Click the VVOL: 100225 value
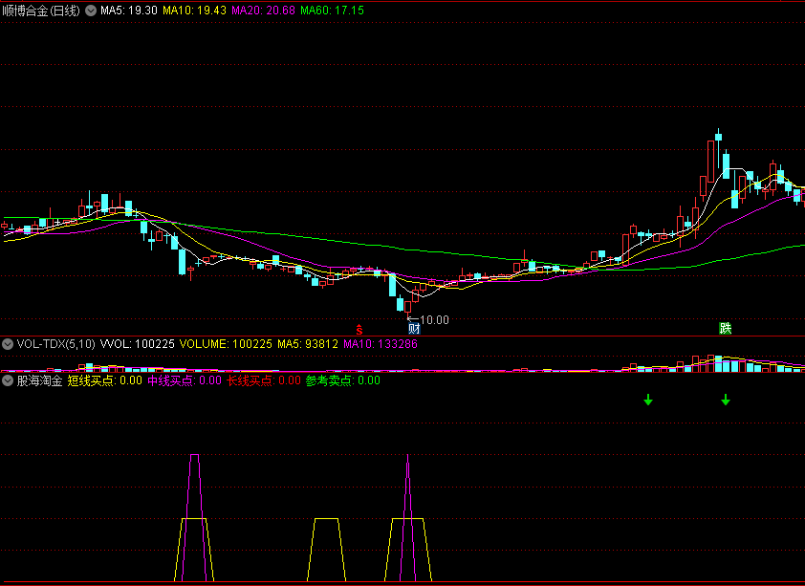The width and height of the screenshot is (805, 586). [138, 344]
